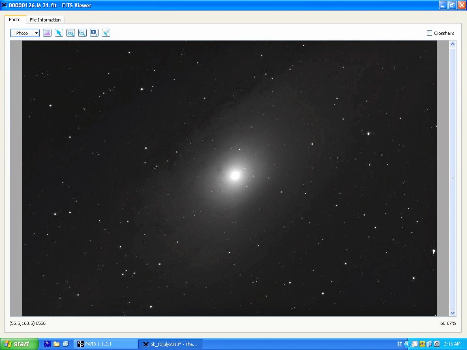Switch to PWI3 1.1.2.1 taskbar window

pyautogui.click(x=105, y=344)
